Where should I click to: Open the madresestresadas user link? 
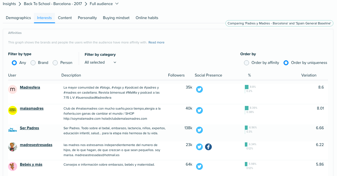[x=36, y=145]
